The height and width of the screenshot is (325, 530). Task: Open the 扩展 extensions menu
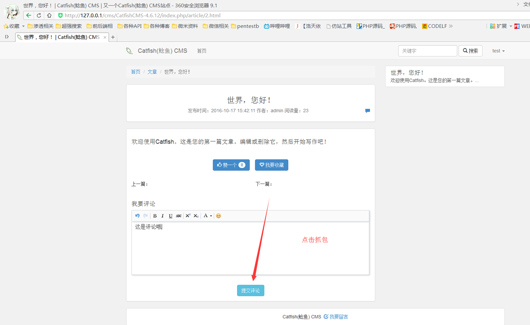(x=498, y=26)
